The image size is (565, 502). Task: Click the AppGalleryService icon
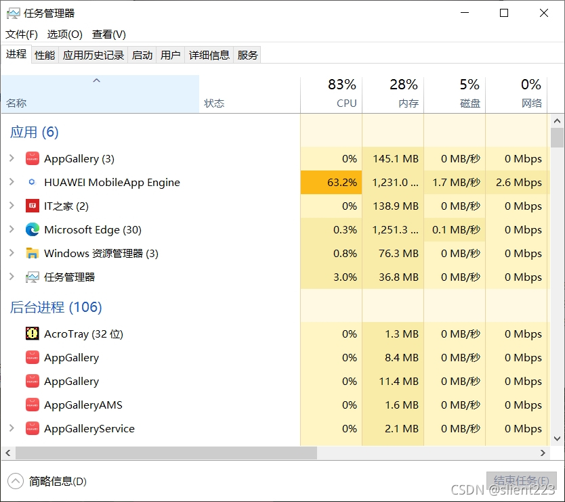point(33,428)
